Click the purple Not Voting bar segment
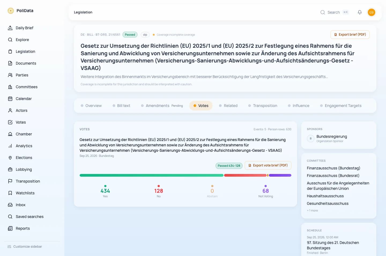 click(280, 175)
